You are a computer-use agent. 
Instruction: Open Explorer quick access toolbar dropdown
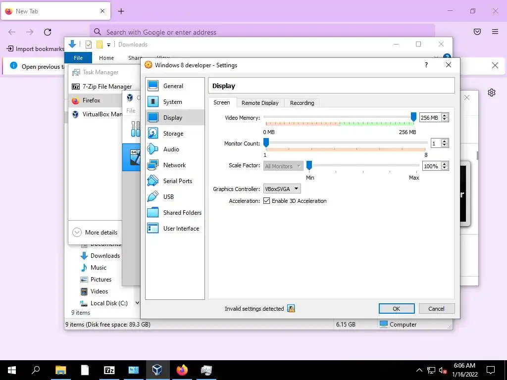(x=108, y=45)
